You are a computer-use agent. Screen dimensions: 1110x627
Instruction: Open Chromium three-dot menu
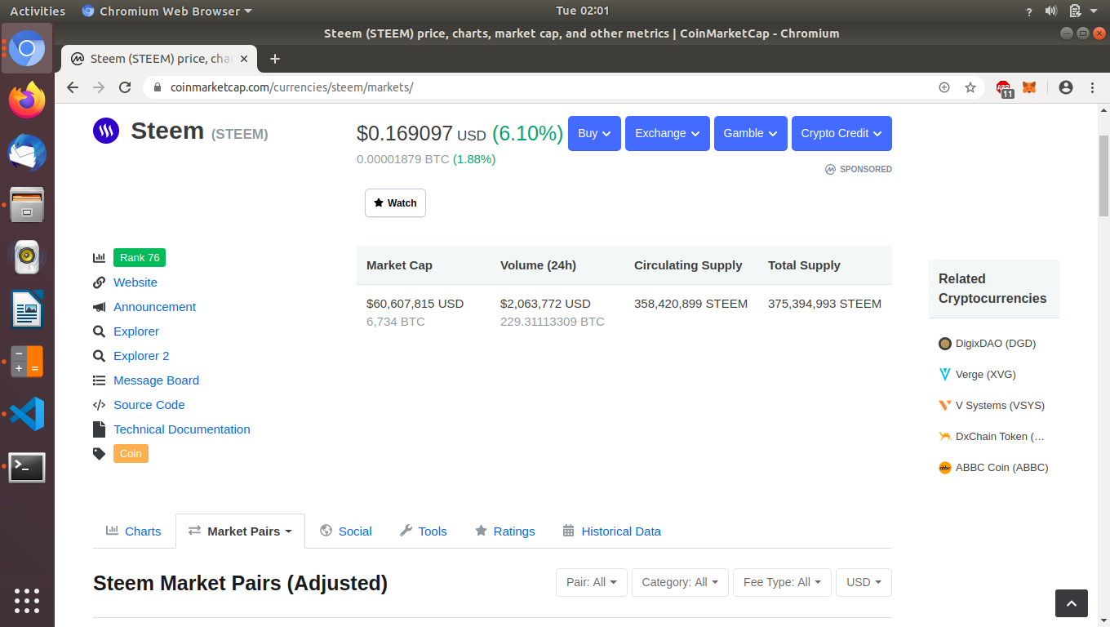(1093, 87)
